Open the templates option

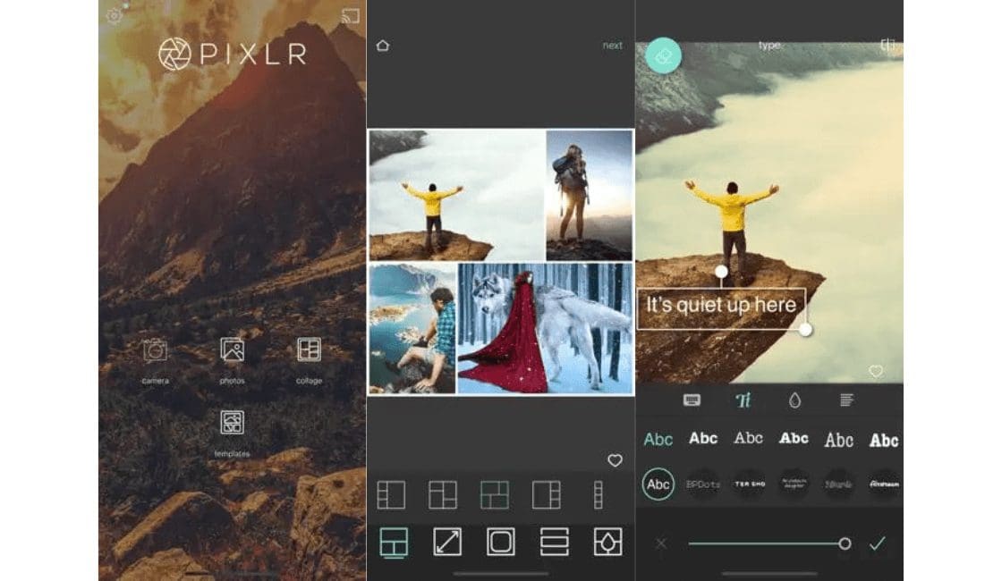tap(233, 423)
